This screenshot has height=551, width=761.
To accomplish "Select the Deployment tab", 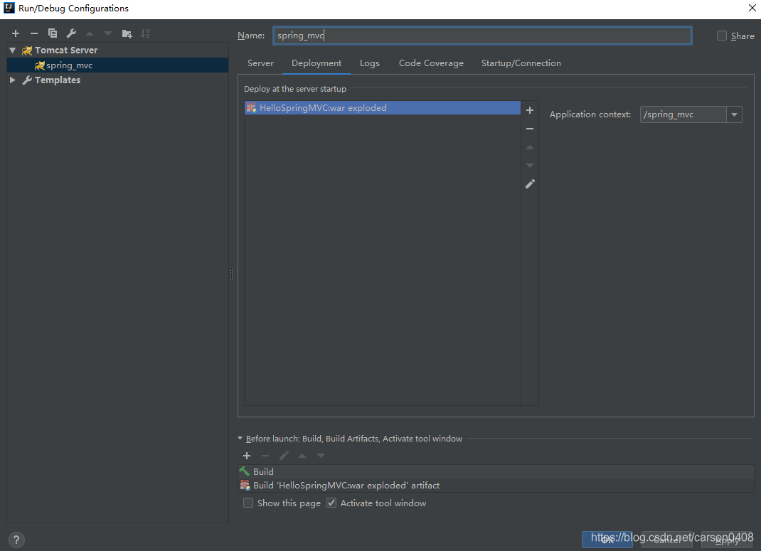I will 316,63.
